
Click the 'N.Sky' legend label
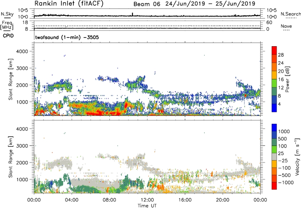(x=7, y=14)
